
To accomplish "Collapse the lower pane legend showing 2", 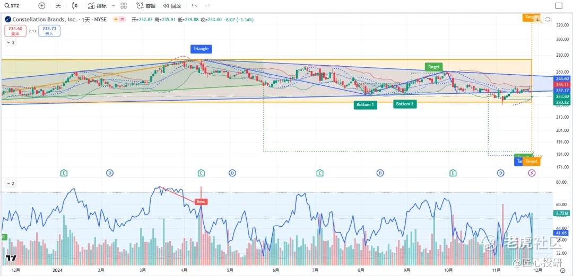I will (10, 183).
